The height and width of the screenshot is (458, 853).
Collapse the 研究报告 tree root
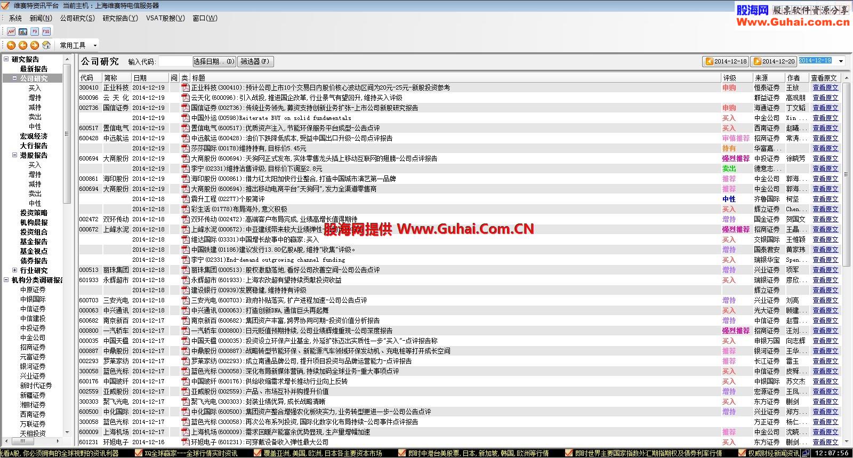6,59
